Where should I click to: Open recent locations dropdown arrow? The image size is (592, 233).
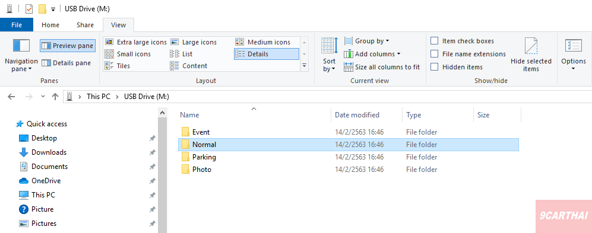pos(43,97)
